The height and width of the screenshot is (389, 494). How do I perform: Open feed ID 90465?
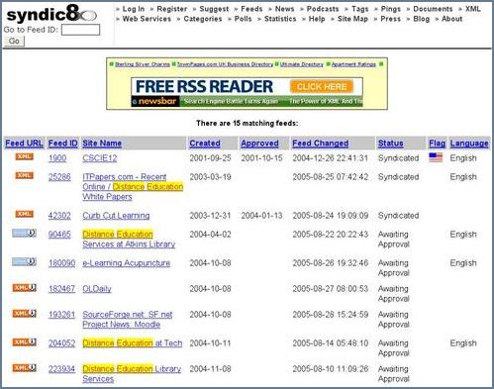tap(59, 235)
